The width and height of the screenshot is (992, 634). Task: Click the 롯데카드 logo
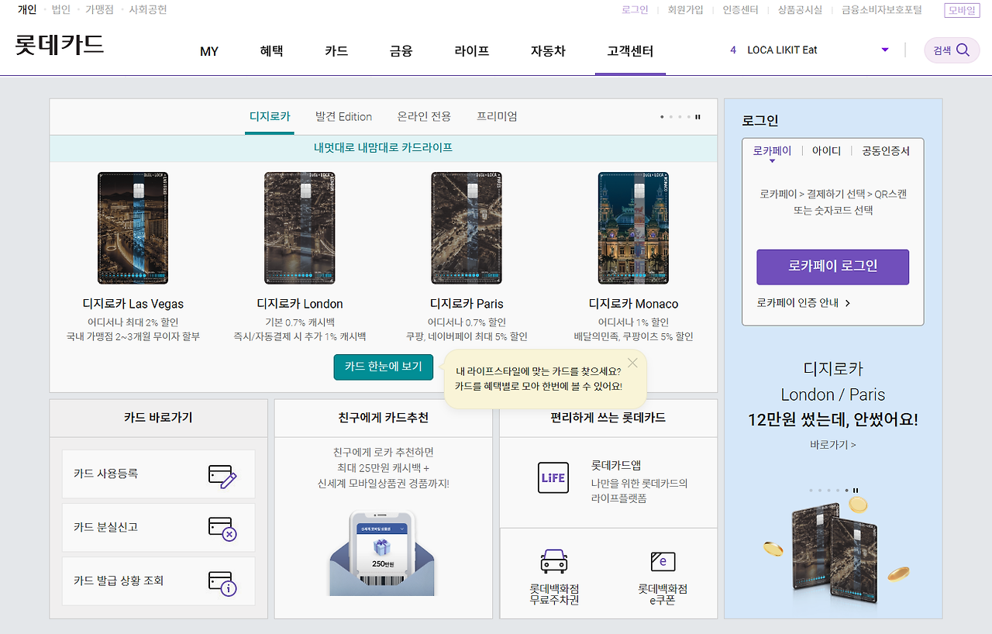(x=60, y=44)
